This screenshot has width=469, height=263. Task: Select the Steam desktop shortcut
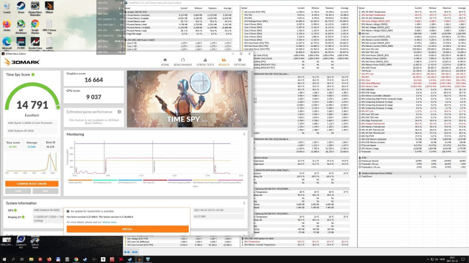click(21, 8)
